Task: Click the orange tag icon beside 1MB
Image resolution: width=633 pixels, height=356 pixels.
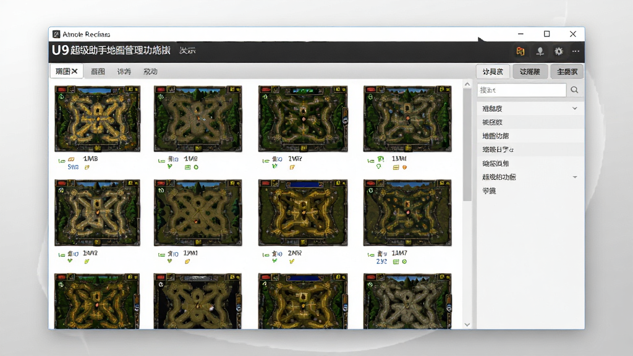Action: [72, 159]
